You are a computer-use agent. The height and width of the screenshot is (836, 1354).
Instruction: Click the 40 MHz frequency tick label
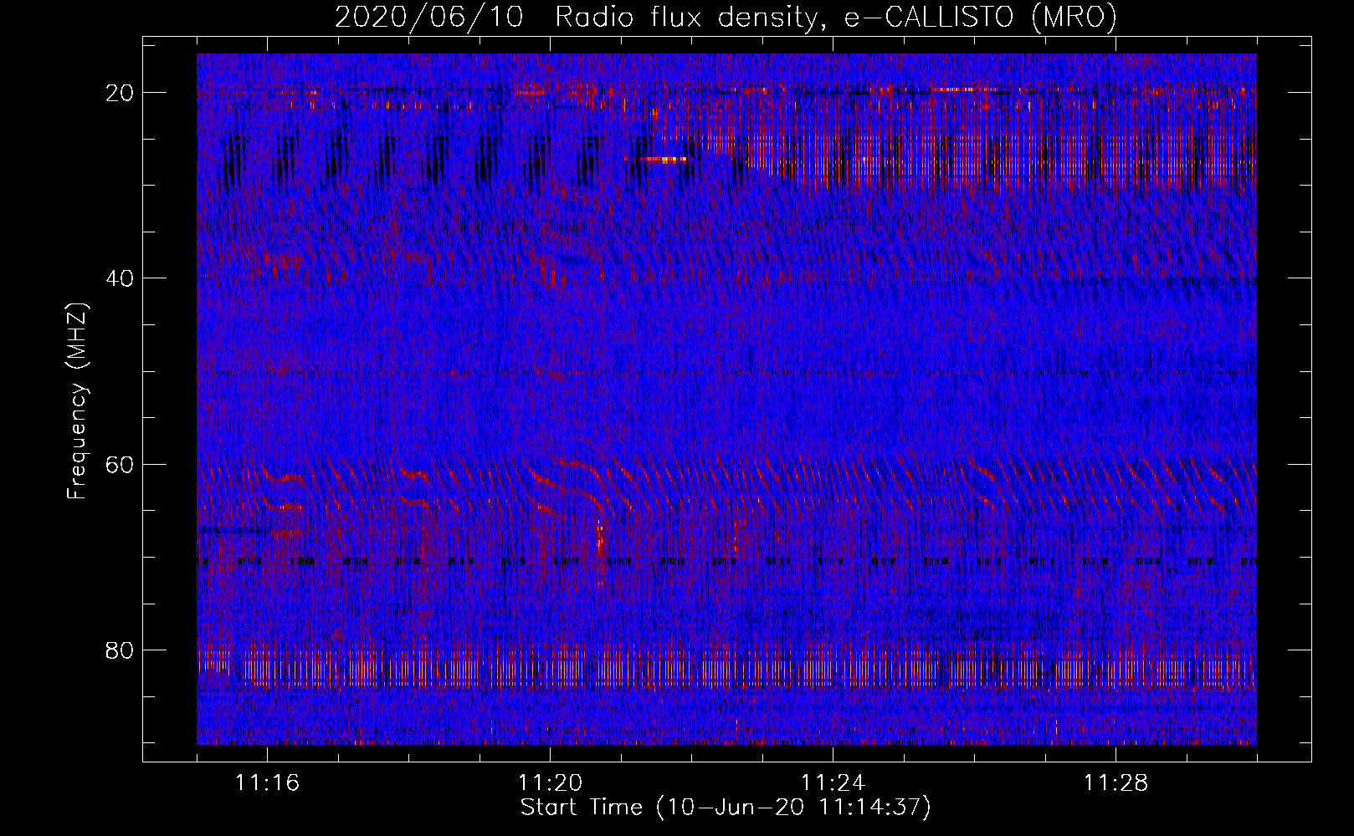click(x=121, y=278)
